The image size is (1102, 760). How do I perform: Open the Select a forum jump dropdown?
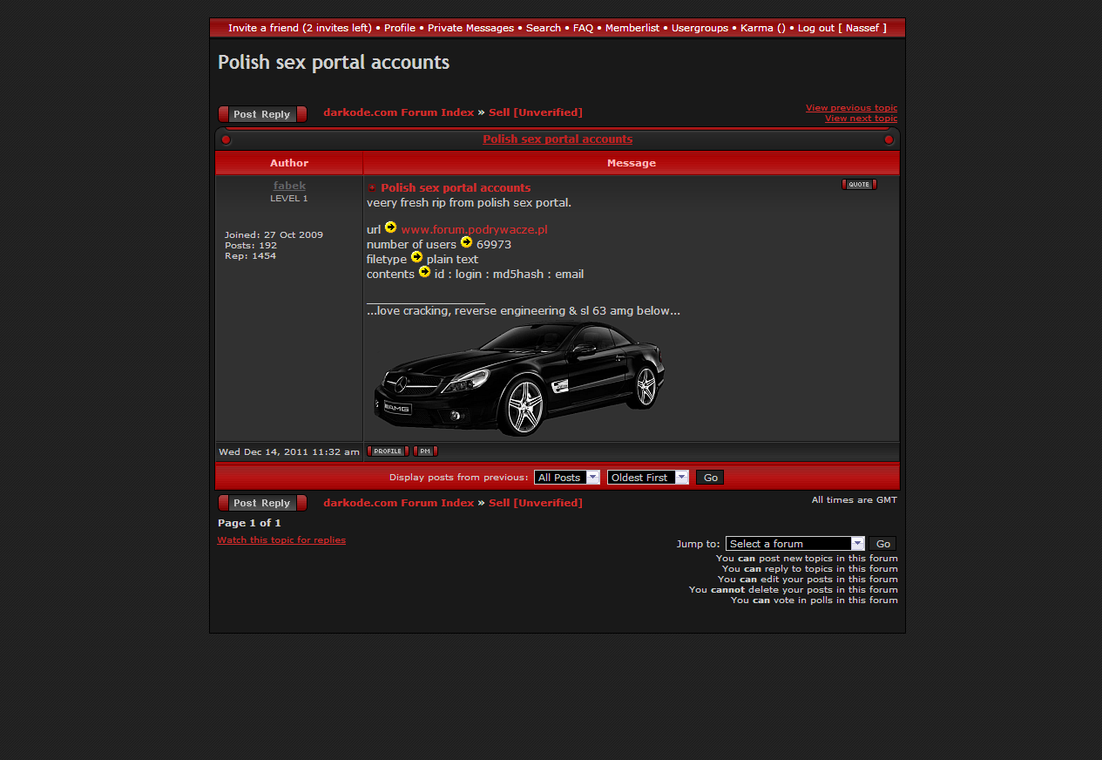(x=794, y=544)
